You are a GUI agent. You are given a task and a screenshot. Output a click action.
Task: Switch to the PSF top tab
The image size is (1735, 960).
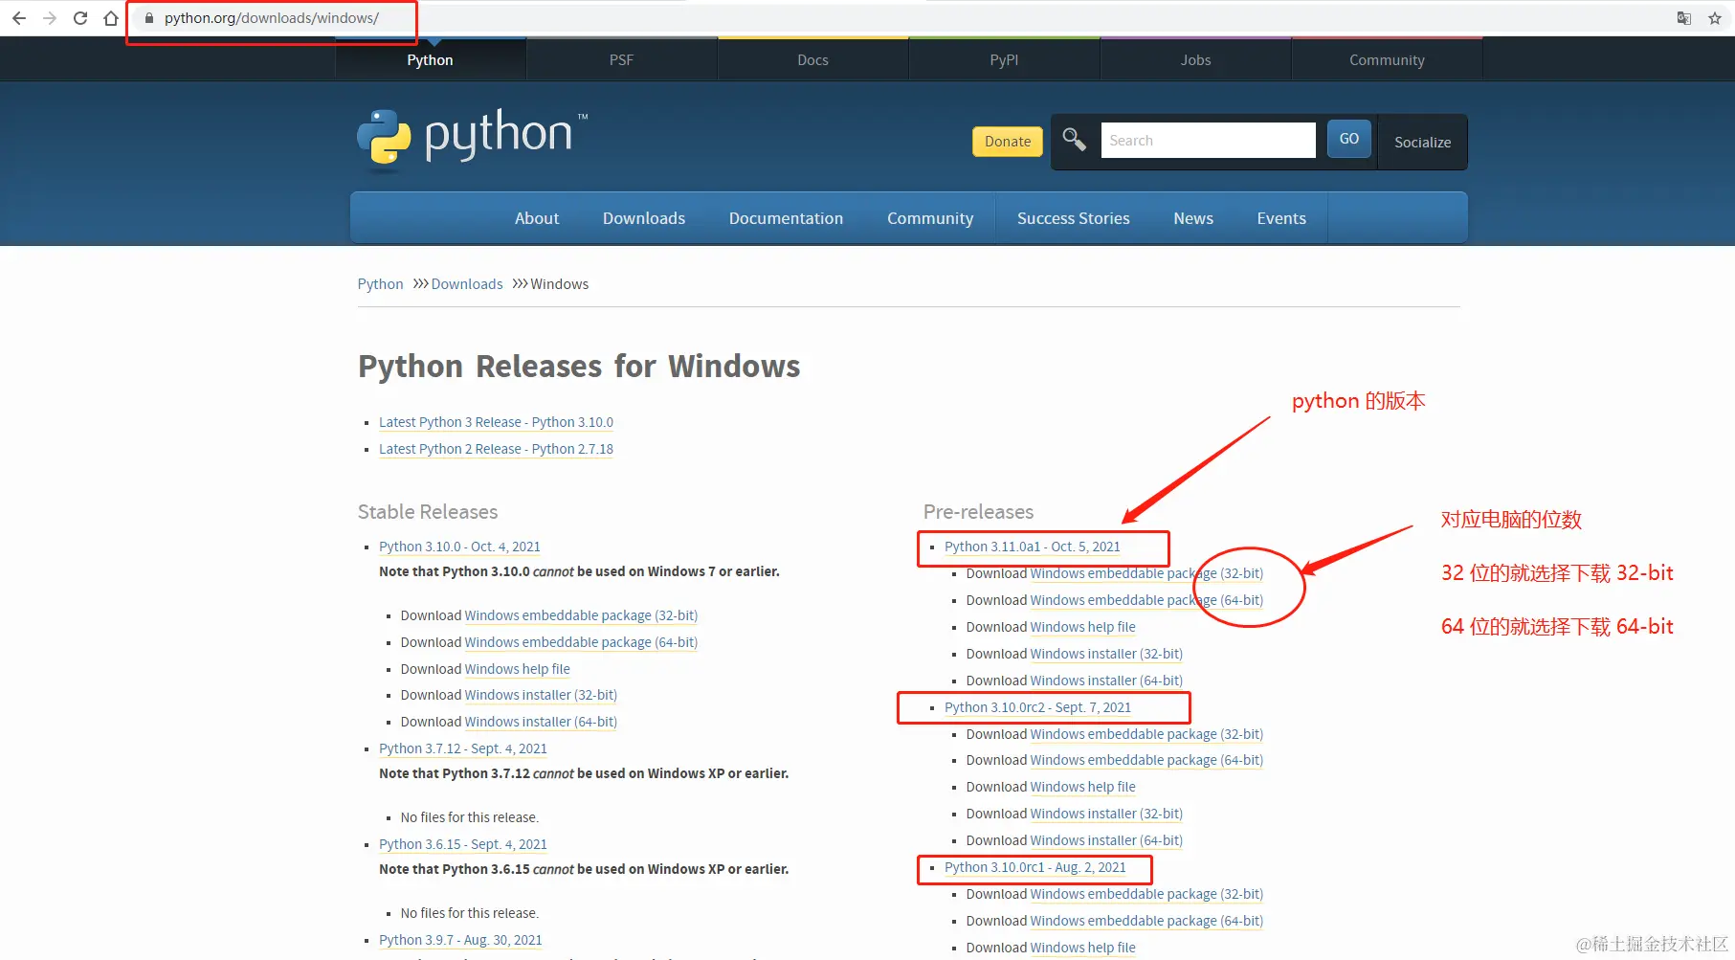coord(621,59)
